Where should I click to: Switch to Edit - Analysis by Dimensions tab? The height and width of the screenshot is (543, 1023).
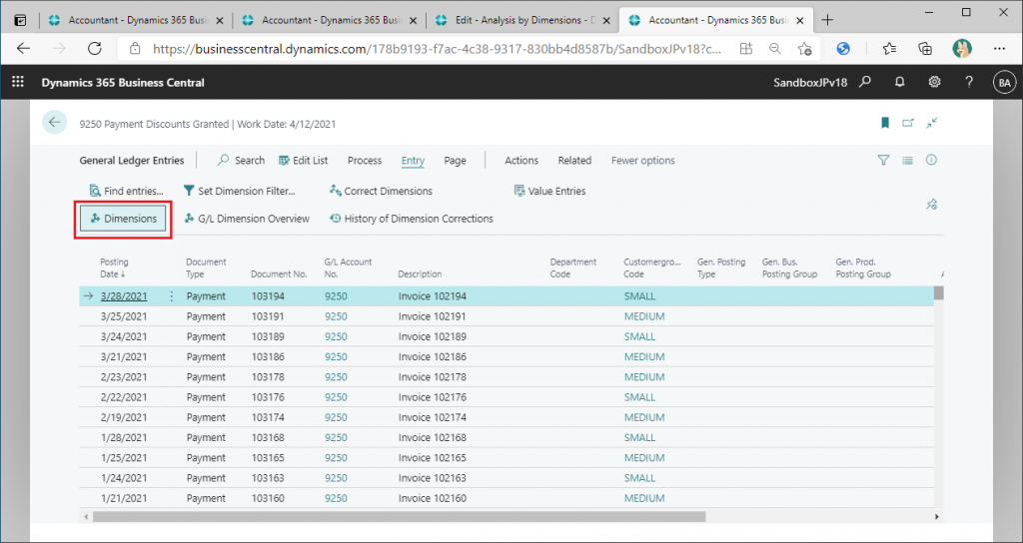(523, 20)
